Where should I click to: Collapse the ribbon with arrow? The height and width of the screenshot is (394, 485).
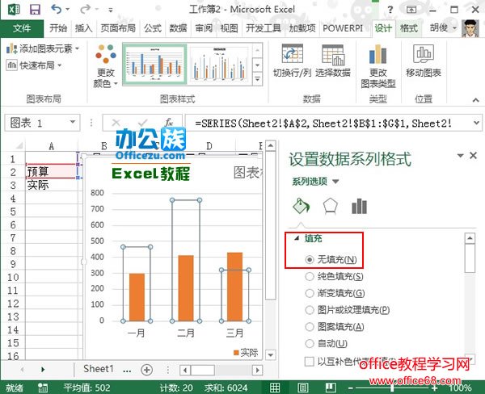[x=476, y=100]
